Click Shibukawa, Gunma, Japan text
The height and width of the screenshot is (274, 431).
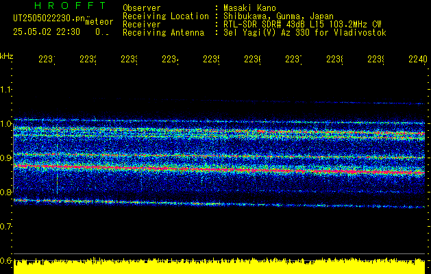pyautogui.click(x=278, y=16)
